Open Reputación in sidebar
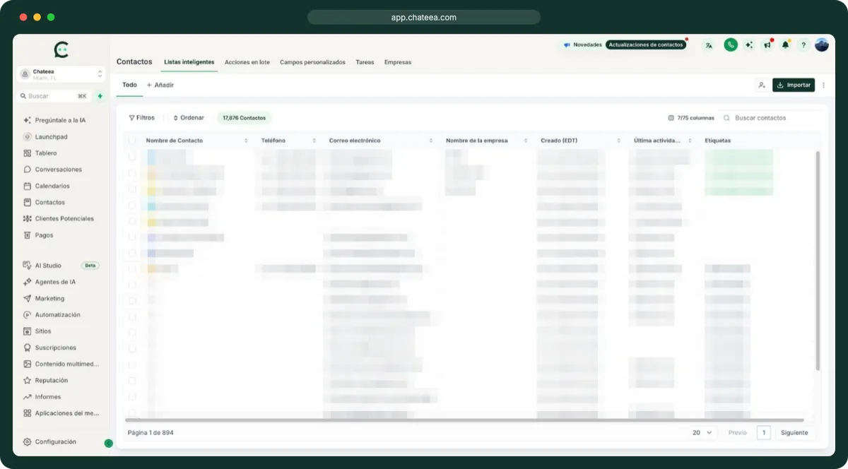This screenshot has height=469, width=848. click(46, 380)
